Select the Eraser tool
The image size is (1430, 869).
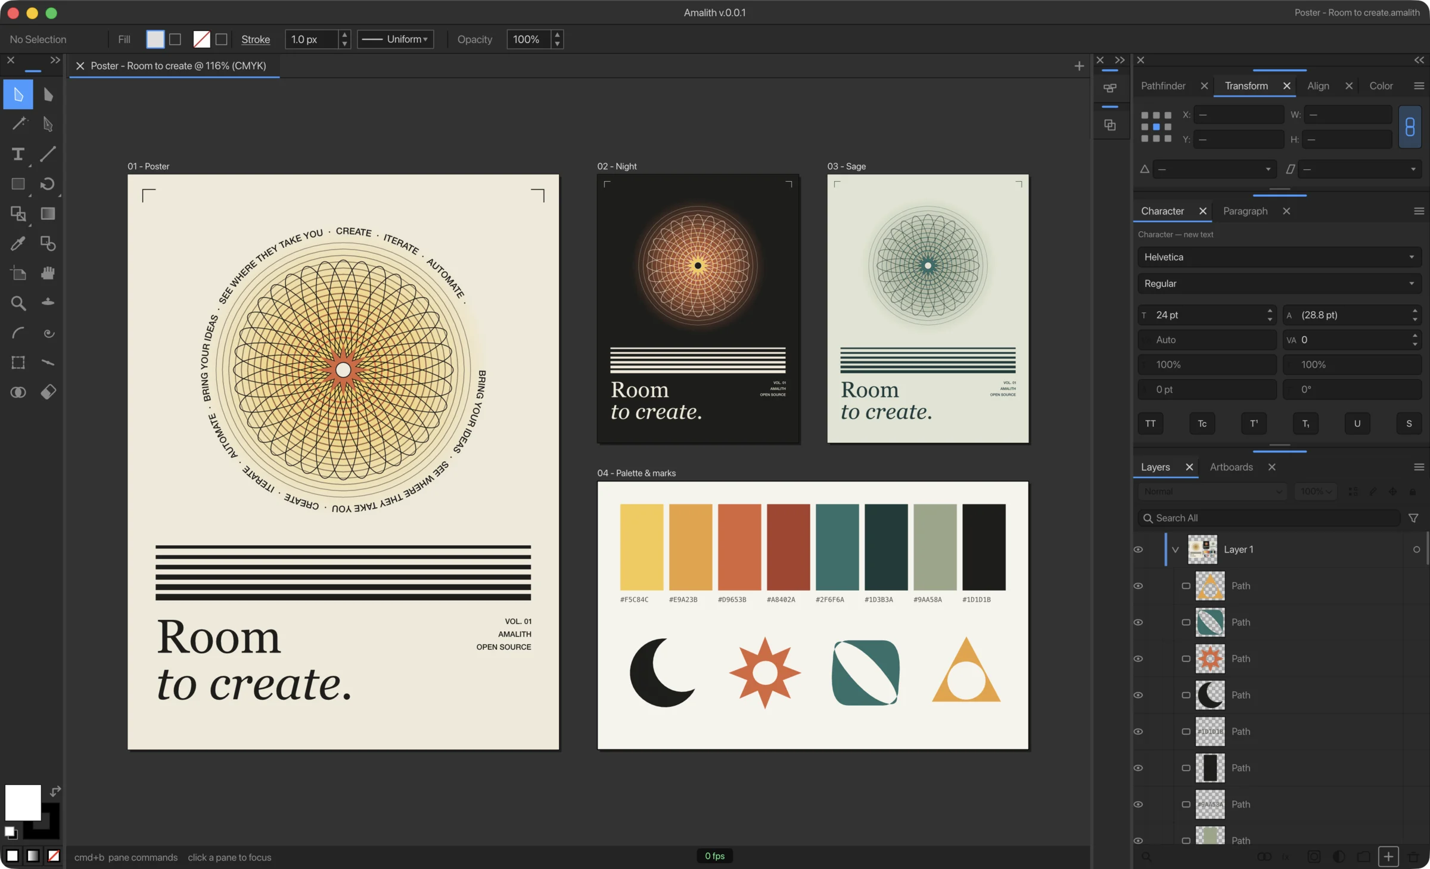tap(48, 392)
